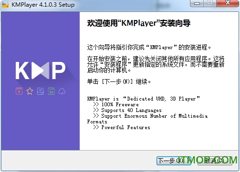Click the 'Dedicated UHD, 3D Player' line
Image resolution: width=240 pixels, height=172 pixels.
click(144, 99)
